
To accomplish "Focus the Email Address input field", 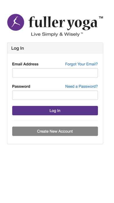I will point(55,73).
